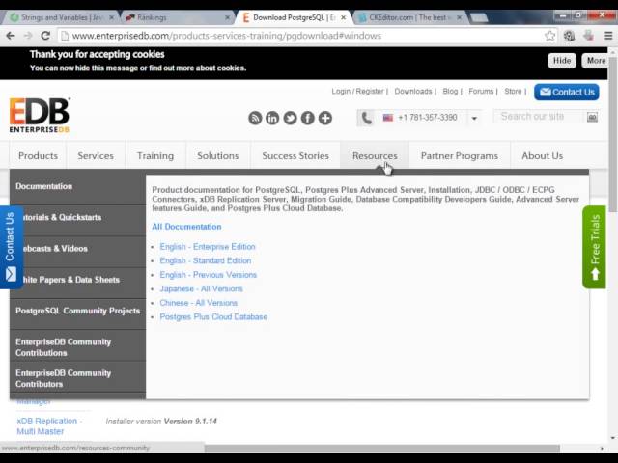Click the green Free Trials side tab

point(595,247)
